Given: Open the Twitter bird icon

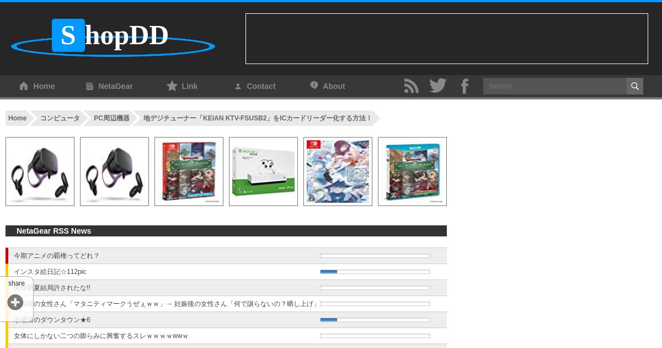Looking at the screenshot, I should 438,86.
